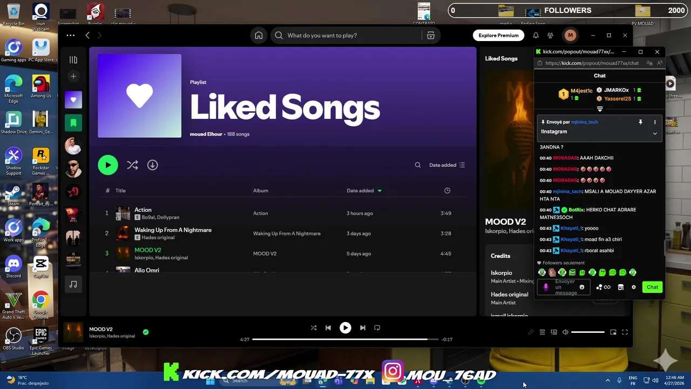Open Windows Start button
This screenshot has width=691, height=389.
tap(211, 380)
